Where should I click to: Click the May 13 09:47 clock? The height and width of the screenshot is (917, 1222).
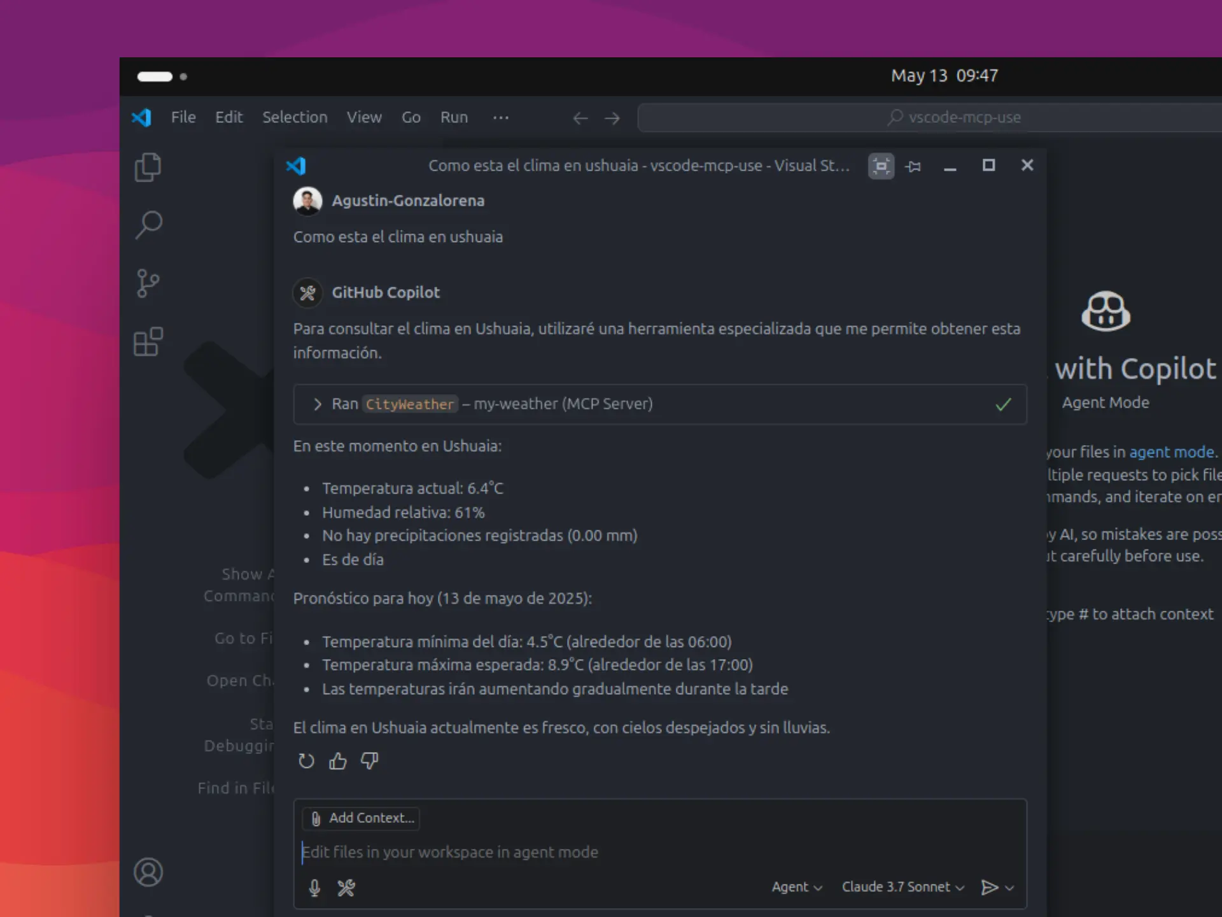[945, 76]
